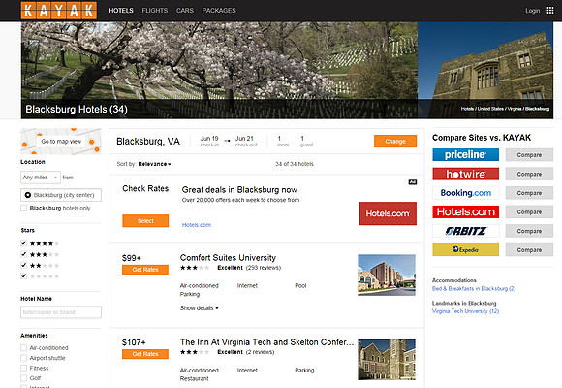
Task: Click the hotwire logo
Action: click(x=465, y=174)
